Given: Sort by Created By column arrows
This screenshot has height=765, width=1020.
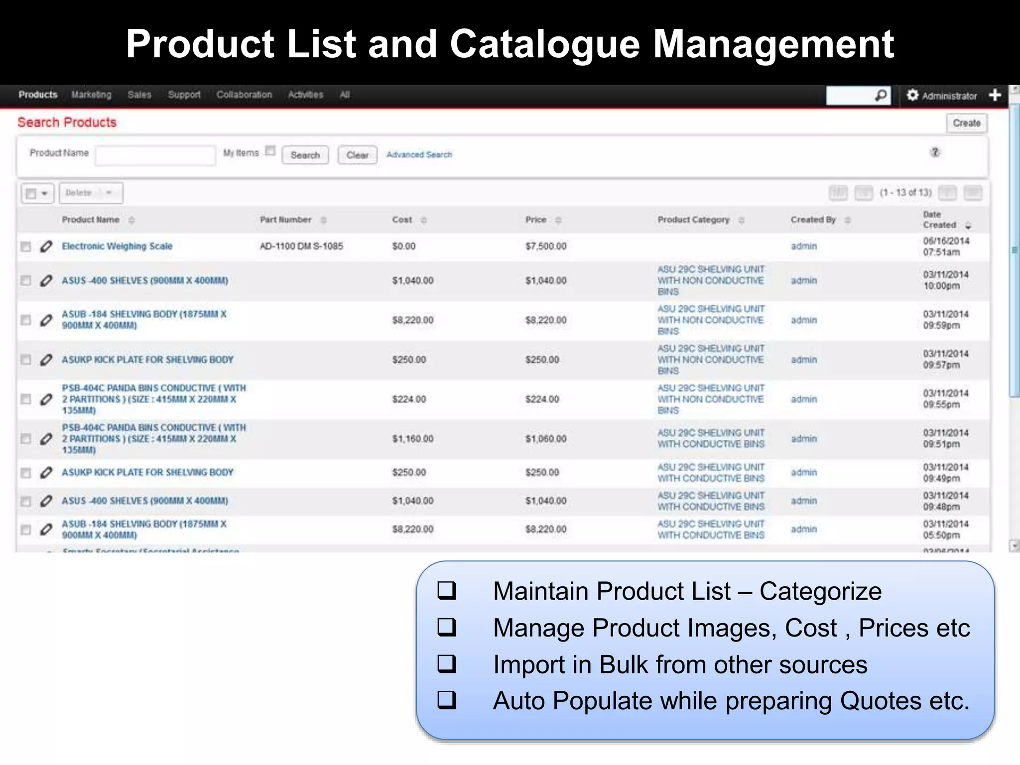Looking at the screenshot, I should coord(848,220).
